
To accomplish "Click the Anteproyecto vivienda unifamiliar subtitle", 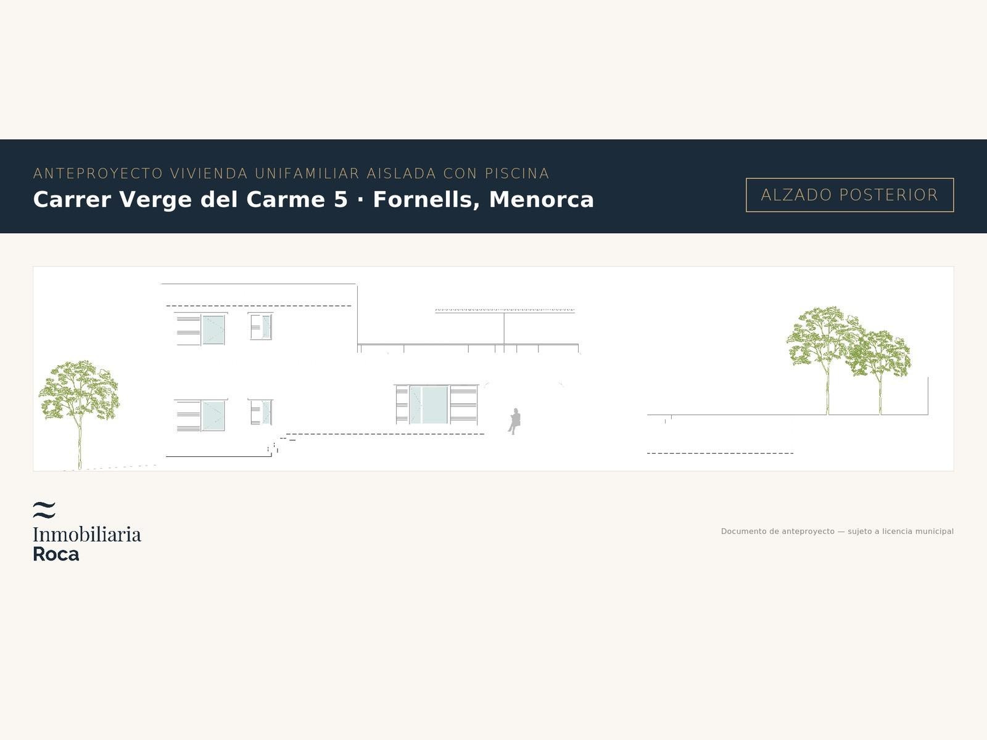I will (x=291, y=173).
